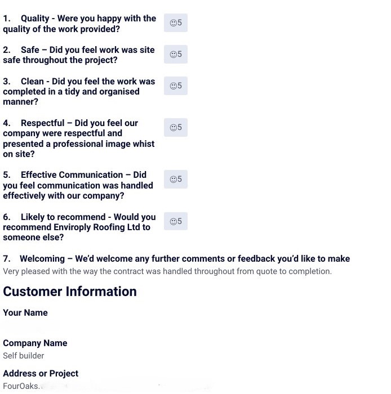The image size is (391, 394).
Task: Click the 'Customer Information' section heading
Action: (x=70, y=292)
